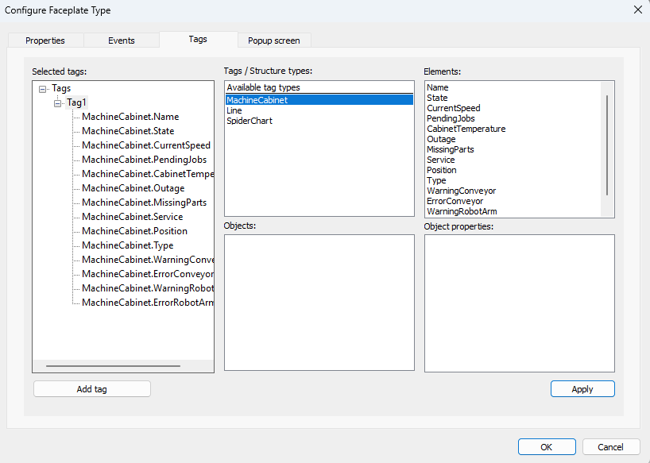Open the Events tab

point(122,41)
